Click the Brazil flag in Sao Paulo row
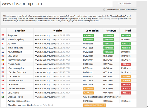The width and height of the screenshot is (148, 108). [x=3, y=97]
